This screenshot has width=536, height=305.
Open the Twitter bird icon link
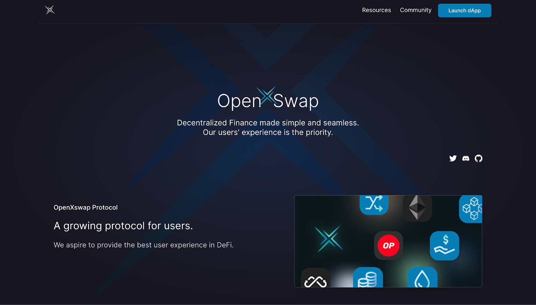pos(453,158)
